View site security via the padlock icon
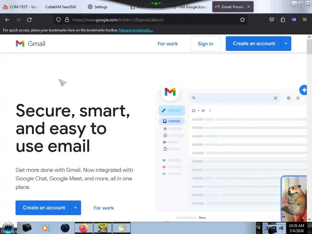 pyautogui.click(x=67, y=20)
